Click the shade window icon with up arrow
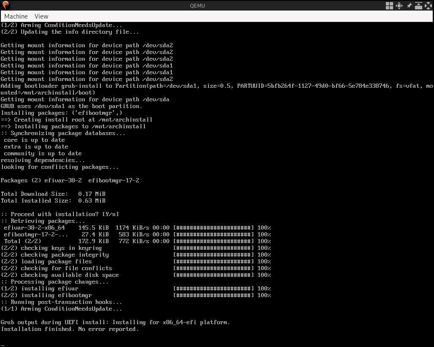This screenshot has width=434, height=347. (418, 5)
